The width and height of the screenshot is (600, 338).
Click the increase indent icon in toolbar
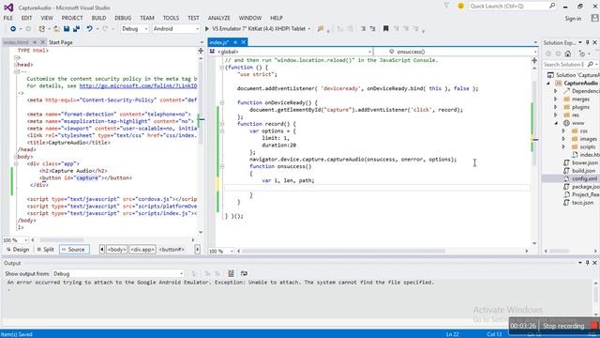point(372,29)
